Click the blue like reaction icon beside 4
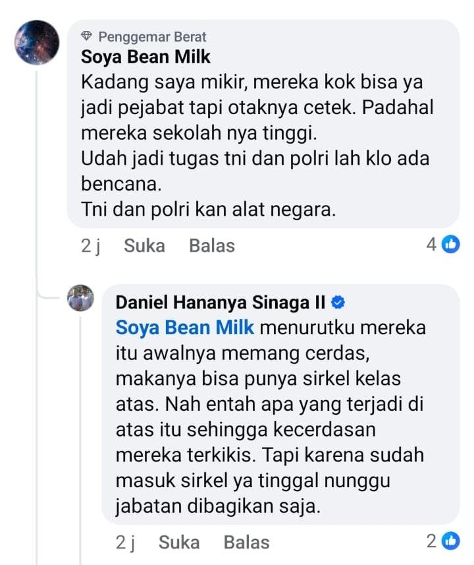474x565 pixels. pos(450,245)
